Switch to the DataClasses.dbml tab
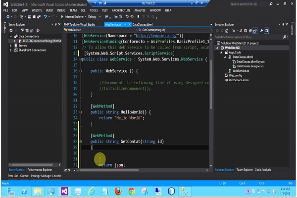The height and width of the screenshot is (198, 297). [x=143, y=24]
